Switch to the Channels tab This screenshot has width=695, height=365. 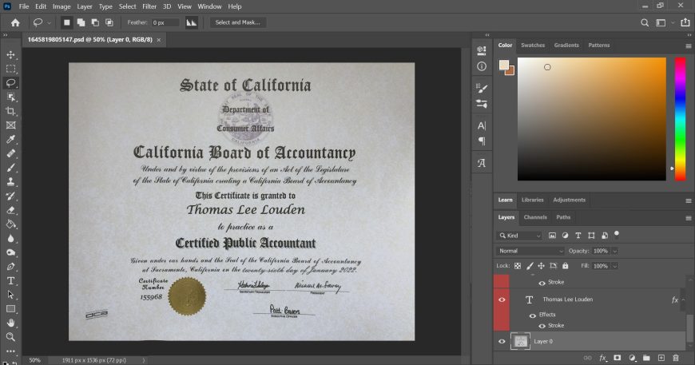coord(535,217)
